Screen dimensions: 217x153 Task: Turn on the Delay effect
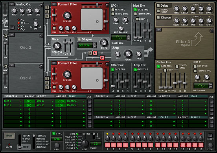158,6
